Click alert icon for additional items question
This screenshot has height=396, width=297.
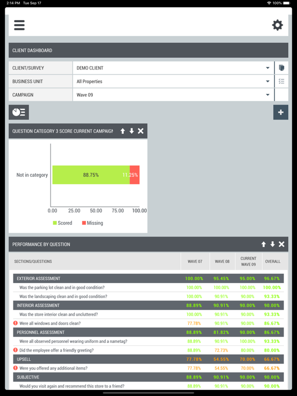click(x=15, y=368)
